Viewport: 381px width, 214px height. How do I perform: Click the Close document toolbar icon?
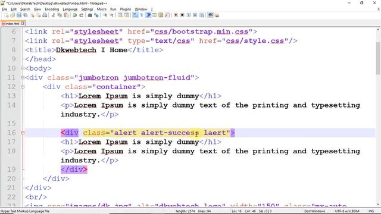click(32, 15)
